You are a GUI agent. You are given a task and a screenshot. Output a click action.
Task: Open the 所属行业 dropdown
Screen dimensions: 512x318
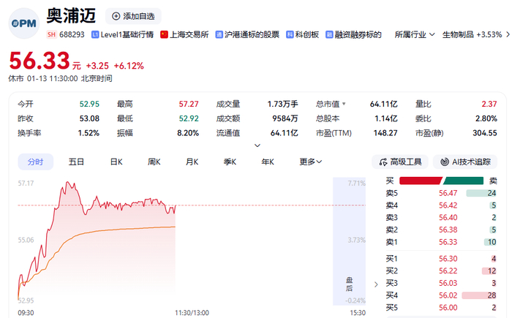[x=415, y=34]
